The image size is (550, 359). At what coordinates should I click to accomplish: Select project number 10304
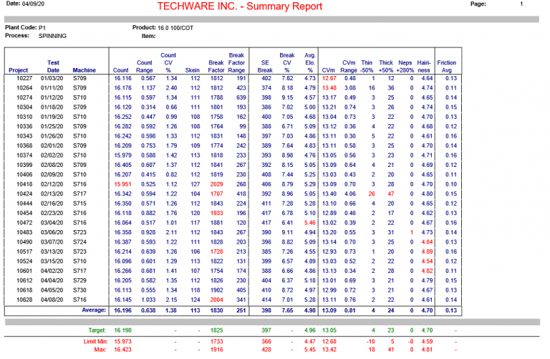coord(24,107)
